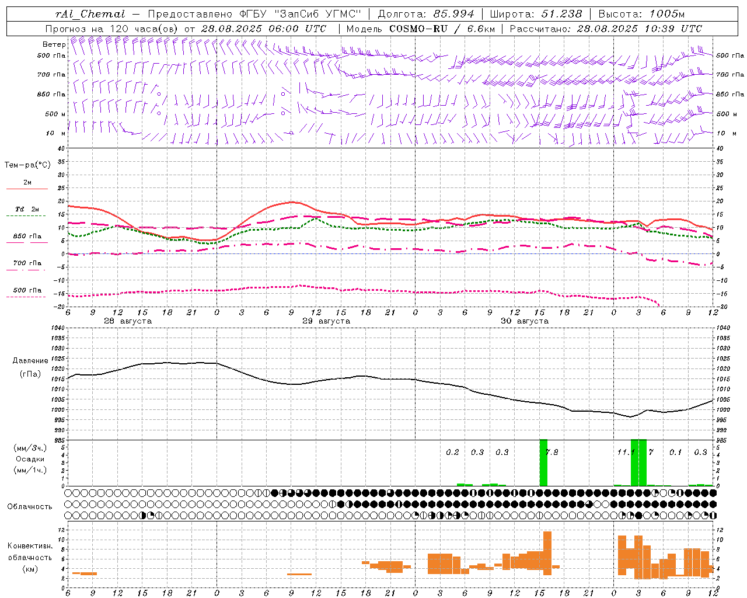The height and width of the screenshot is (598, 747).
Task: Select the Модель COSMO-RU / 6.6км text
Action: tap(420, 29)
